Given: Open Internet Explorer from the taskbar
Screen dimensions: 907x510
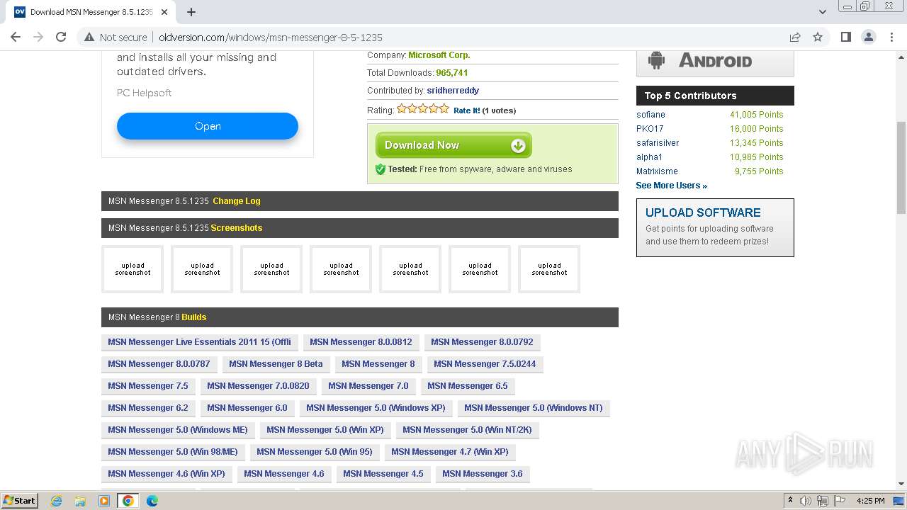Looking at the screenshot, I should click(x=56, y=501).
